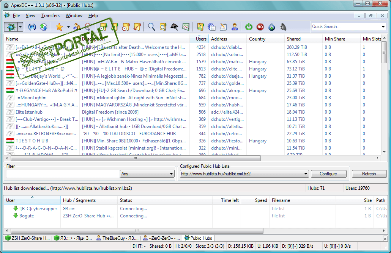Open ADL Search folder-magnifier icon

coord(163,27)
